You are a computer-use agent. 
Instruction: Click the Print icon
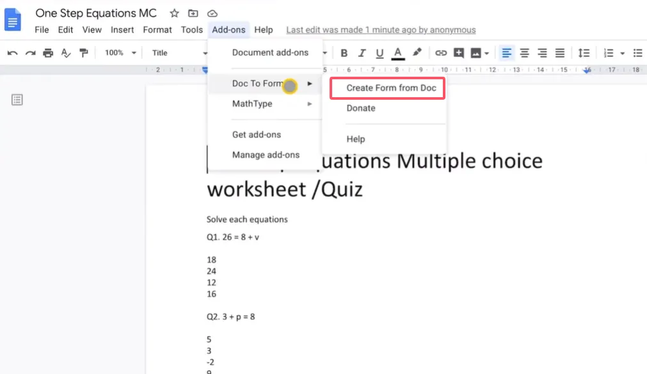click(x=48, y=53)
